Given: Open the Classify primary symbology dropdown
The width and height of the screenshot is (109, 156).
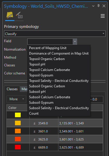Looking at the screenshot, I should [x=55, y=34].
